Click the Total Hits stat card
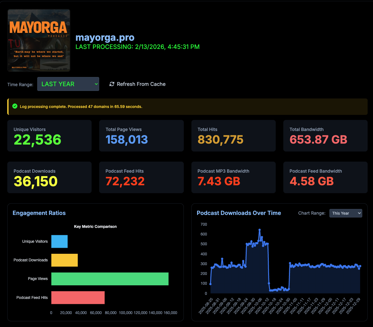Screen dimensions: 373x327 (233, 136)
